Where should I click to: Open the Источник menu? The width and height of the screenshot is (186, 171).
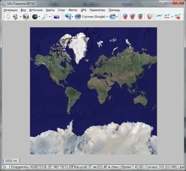pos(36,10)
